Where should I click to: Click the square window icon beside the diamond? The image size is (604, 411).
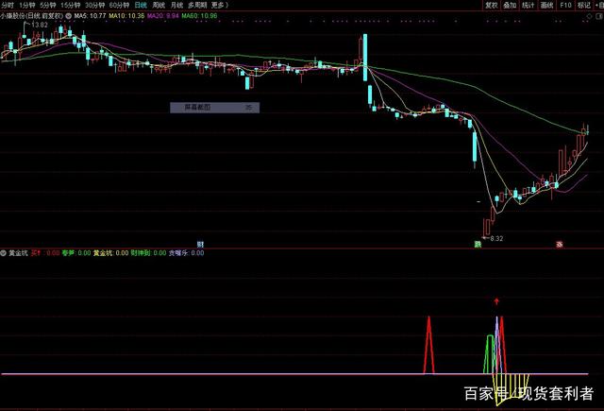(600, 16)
